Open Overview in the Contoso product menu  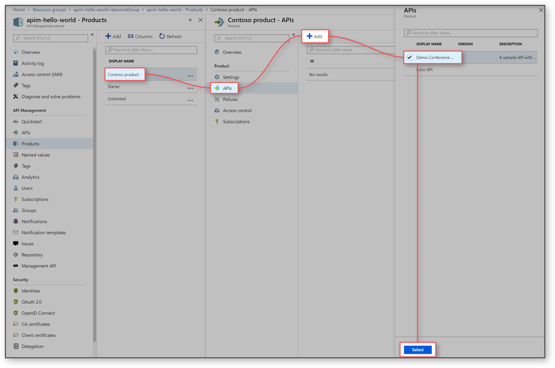click(x=232, y=52)
